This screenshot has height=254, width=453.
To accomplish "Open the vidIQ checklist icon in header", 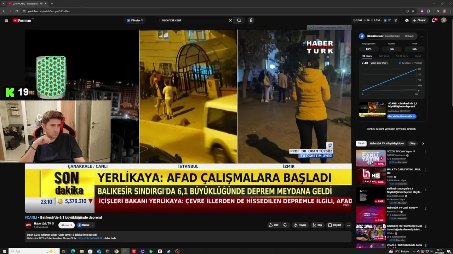I will 390,20.
